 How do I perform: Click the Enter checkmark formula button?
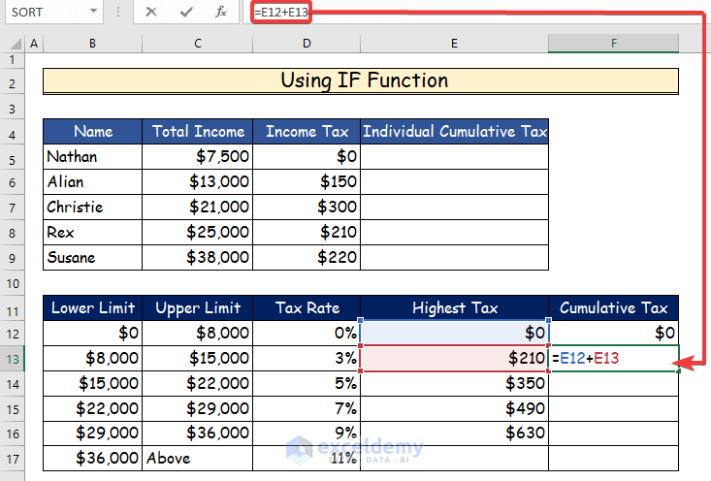pyautogui.click(x=186, y=13)
